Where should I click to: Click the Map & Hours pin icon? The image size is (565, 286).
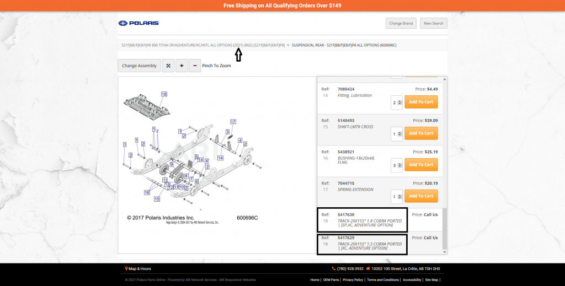point(126,269)
